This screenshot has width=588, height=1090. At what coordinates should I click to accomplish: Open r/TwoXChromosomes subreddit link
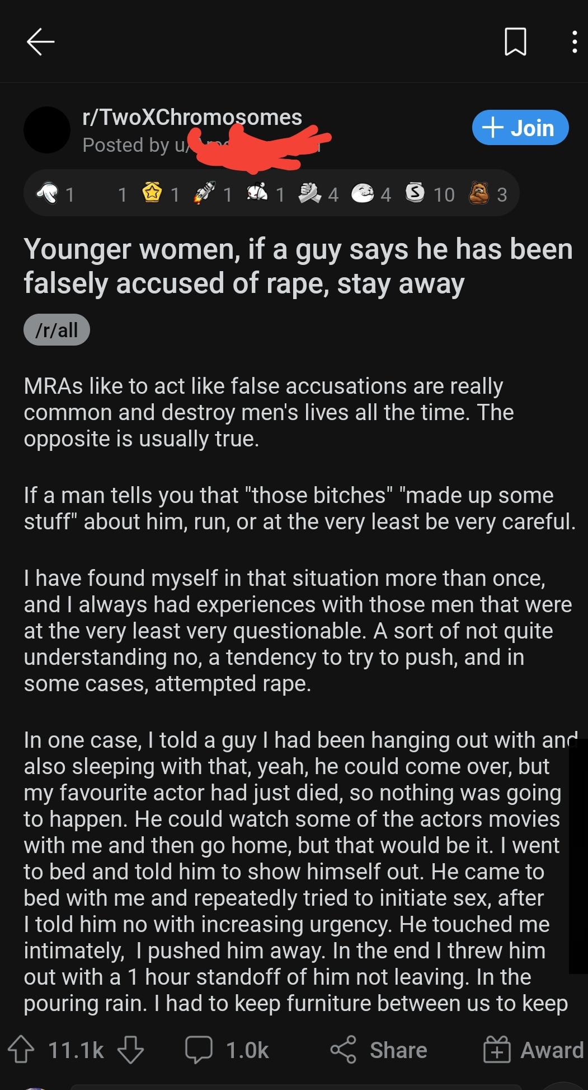point(192,118)
